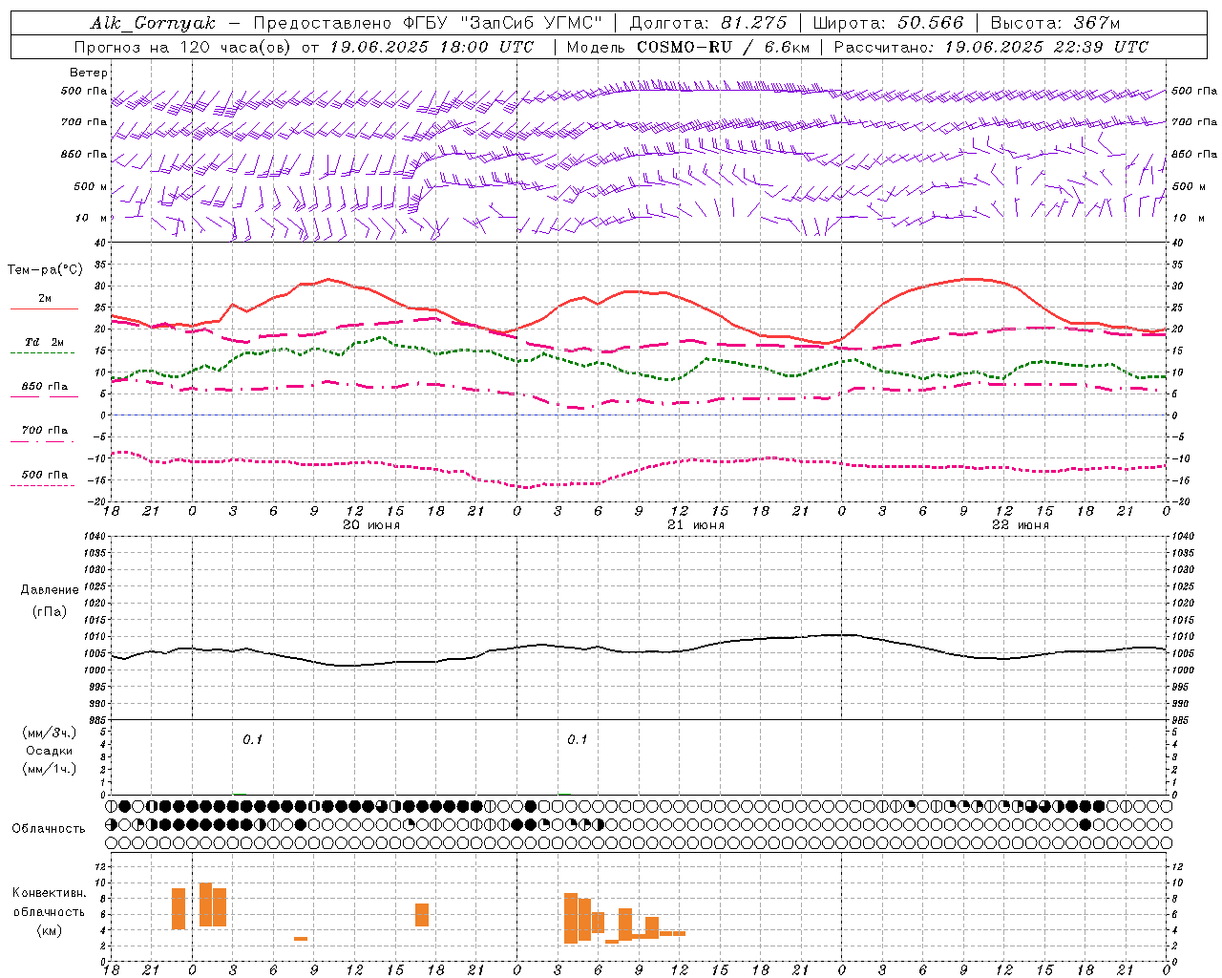Viewport: 1222px width, 978px height.
Task: Click the Конвективн. convective label
Action: click(50, 893)
